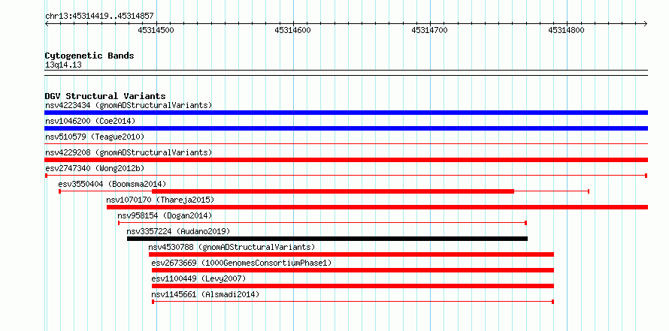
Task: Click the nsv958154 Dogan2014 variant line
Action: 322,223
